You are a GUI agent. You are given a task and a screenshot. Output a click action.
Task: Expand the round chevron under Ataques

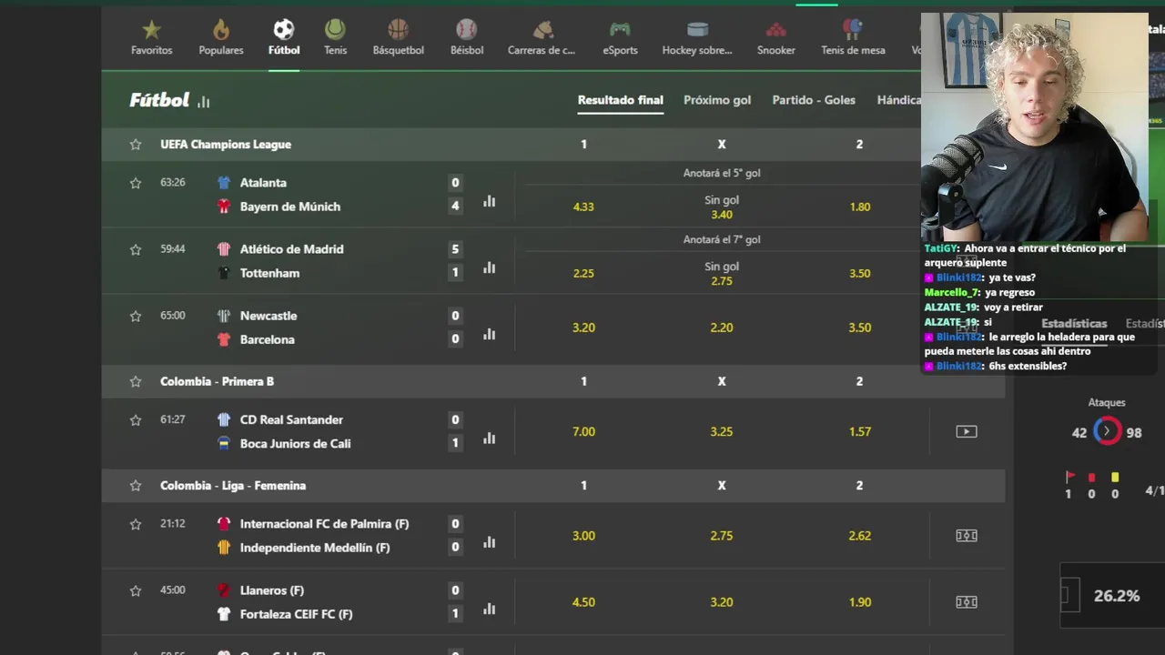[1107, 431]
